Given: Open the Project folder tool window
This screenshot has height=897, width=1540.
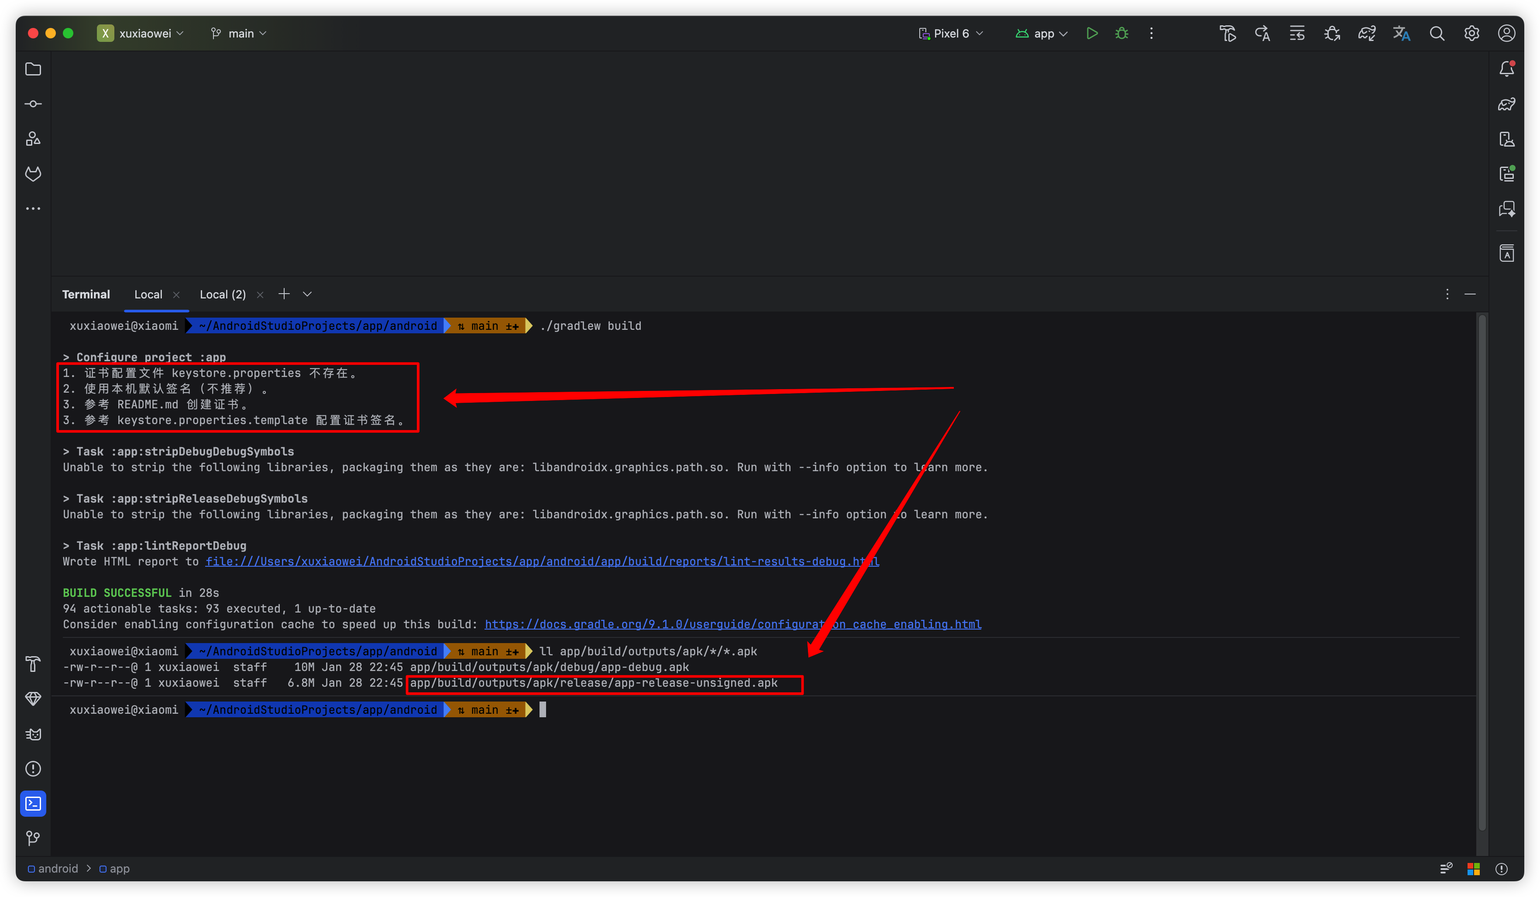Looking at the screenshot, I should pos(33,70).
